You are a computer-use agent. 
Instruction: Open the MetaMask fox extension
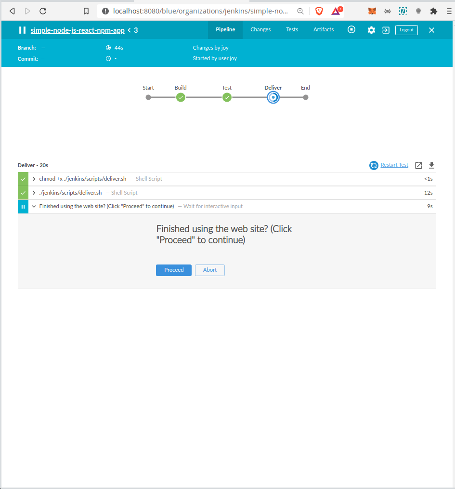click(x=372, y=11)
